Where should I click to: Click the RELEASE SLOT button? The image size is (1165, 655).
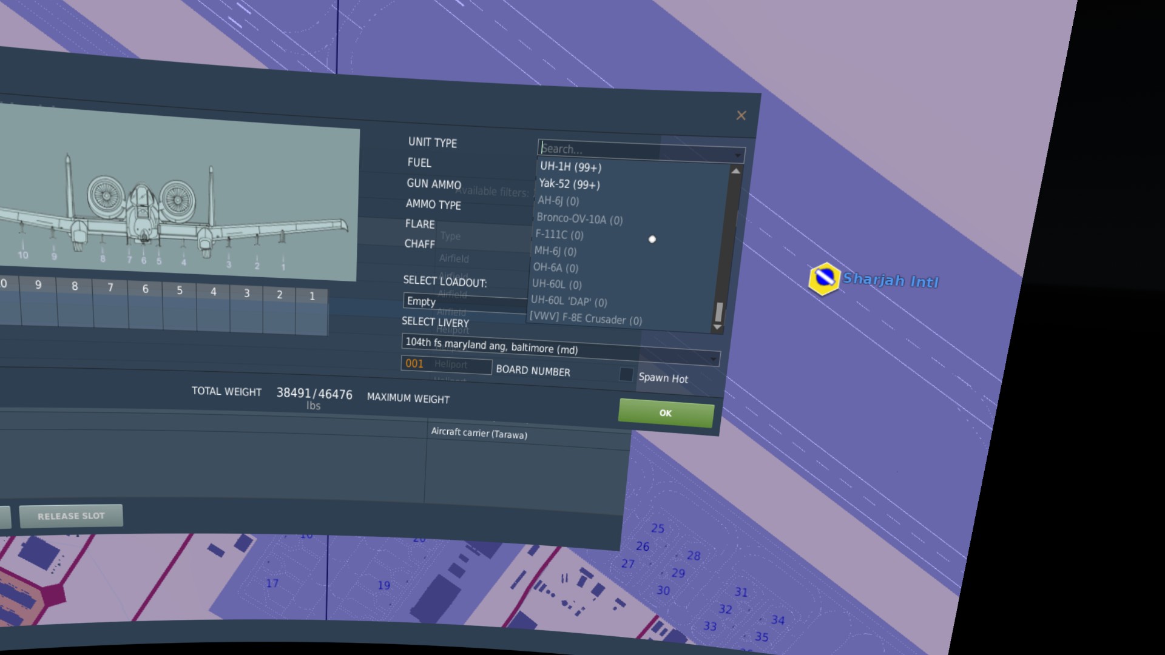click(71, 516)
